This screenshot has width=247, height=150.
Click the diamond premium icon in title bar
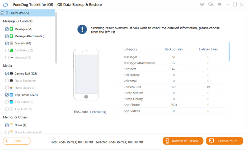pyautogui.click(x=202, y=5)
